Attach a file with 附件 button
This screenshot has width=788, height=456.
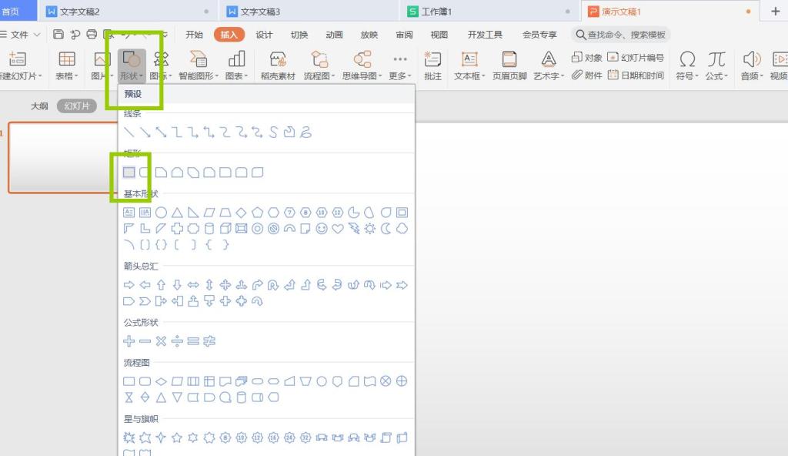click(587, 75)
